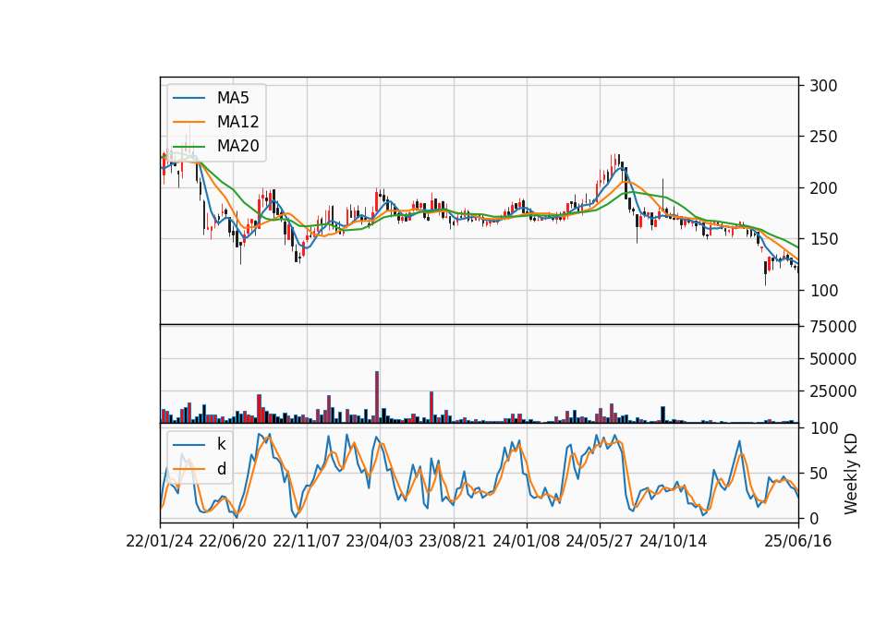Click the 23/08/21 date label
Viewport: 887px width, 637px height.
(x=453, y=541)
